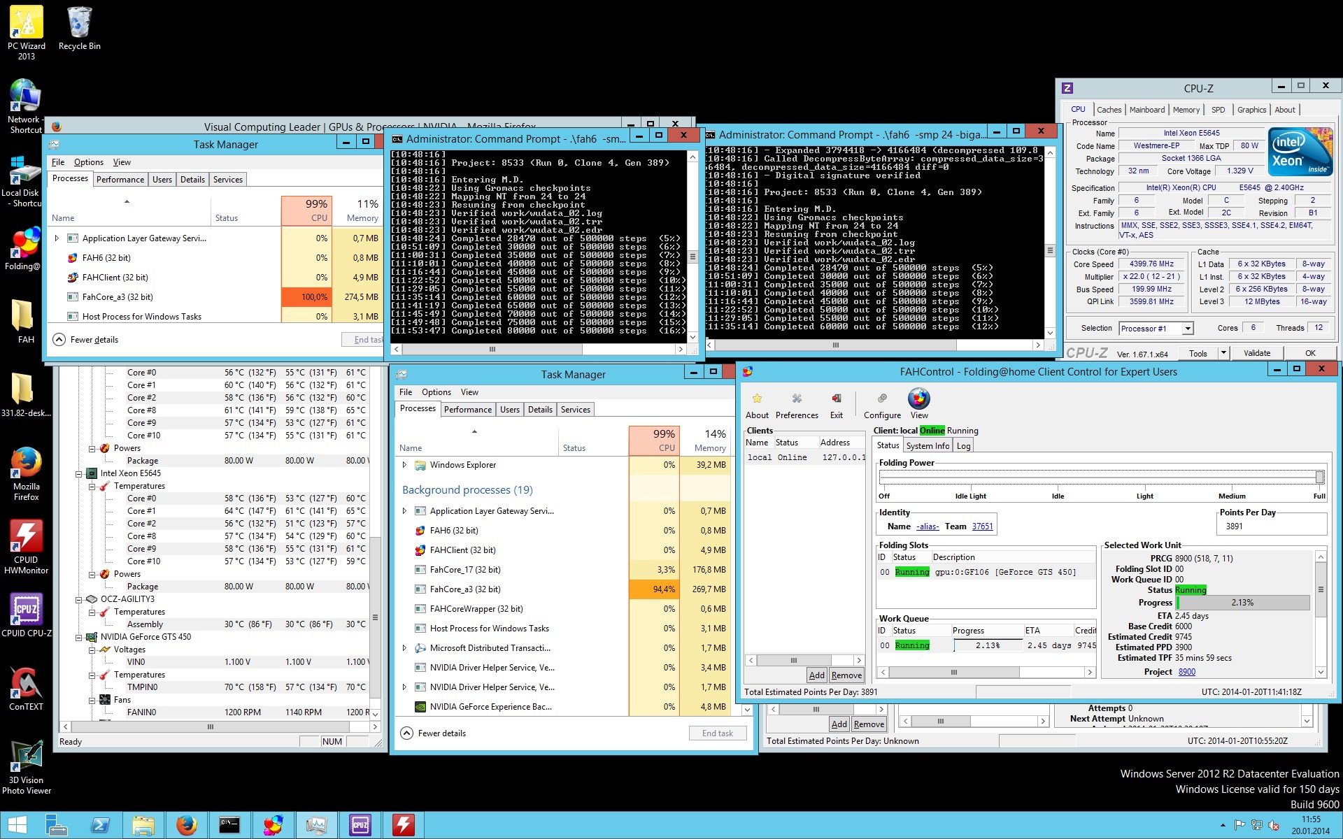Image resolution: width=1343 pixels, height=839 pixels.
Task: Click the Memory 14% column header
Action: coord(706,440)
